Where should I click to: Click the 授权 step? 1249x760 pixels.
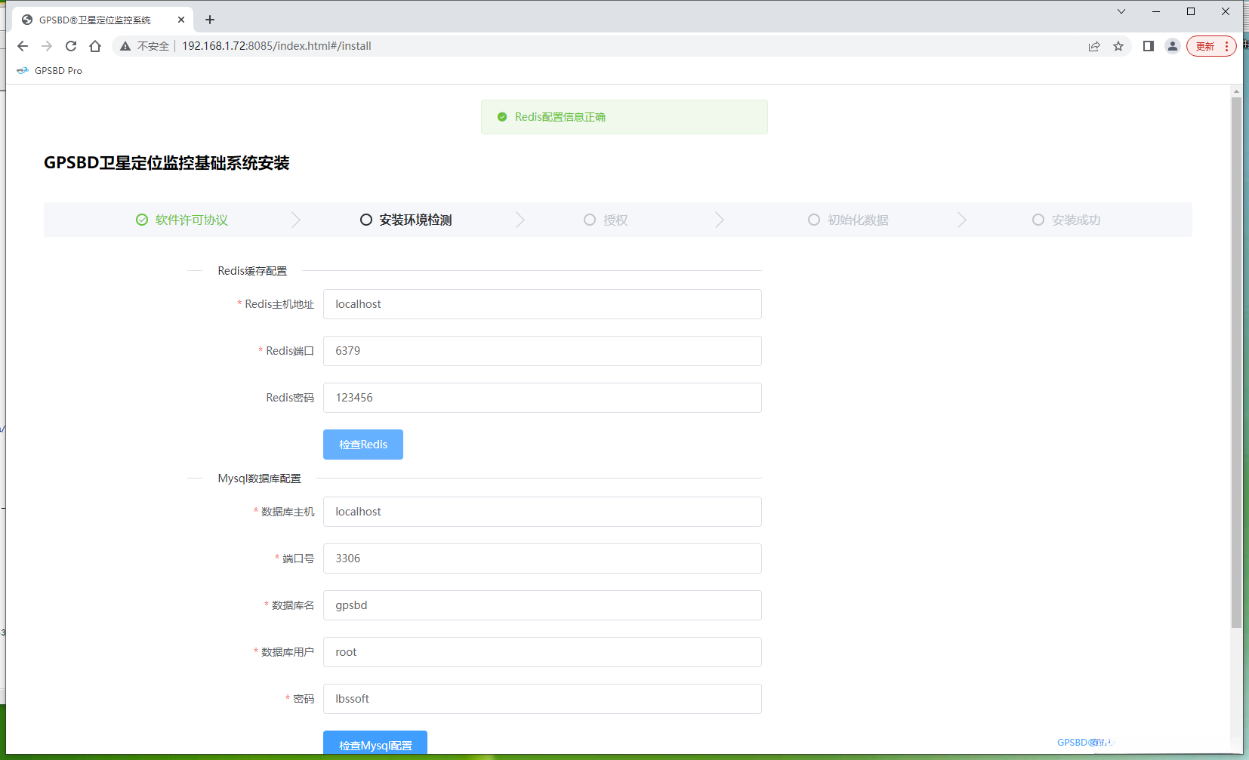606,220
